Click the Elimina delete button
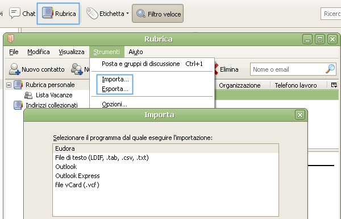341x219 pixels. click(227, 69)
